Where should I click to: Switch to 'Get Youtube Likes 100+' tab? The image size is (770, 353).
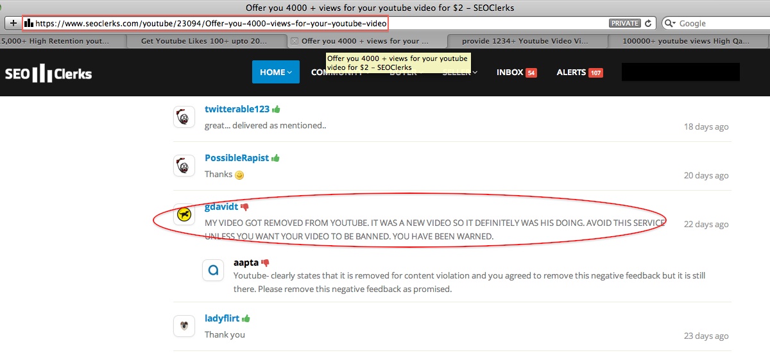point(205,41)
